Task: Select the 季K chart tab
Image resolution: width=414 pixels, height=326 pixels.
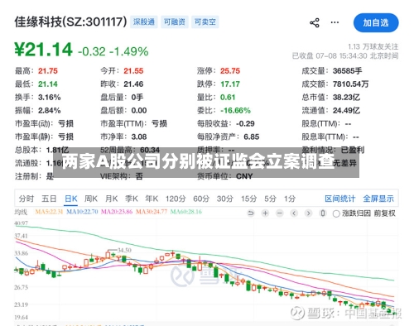Action: 132,199
